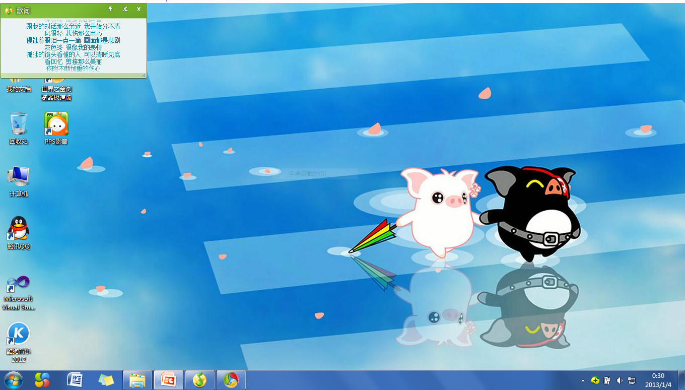This screenshot has width=685, height=390.
Task: Select the 我的文档 desktop shortcut
Action: coord(19,85)
